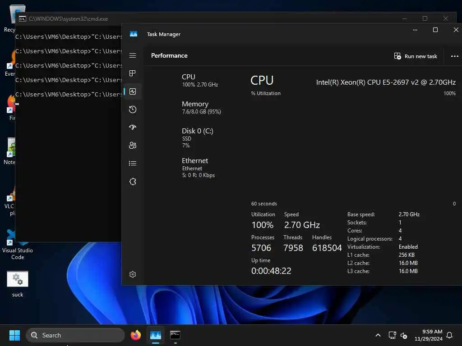Open the three-dot more options menu
The height and width of the screenshot is (346, 462).
click(454, 56)
